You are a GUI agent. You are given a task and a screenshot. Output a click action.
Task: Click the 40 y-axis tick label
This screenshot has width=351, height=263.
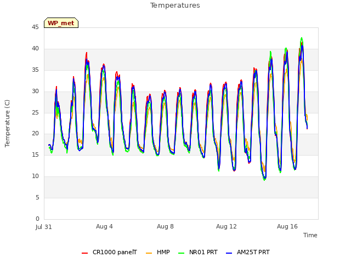(x=35, y=49)
